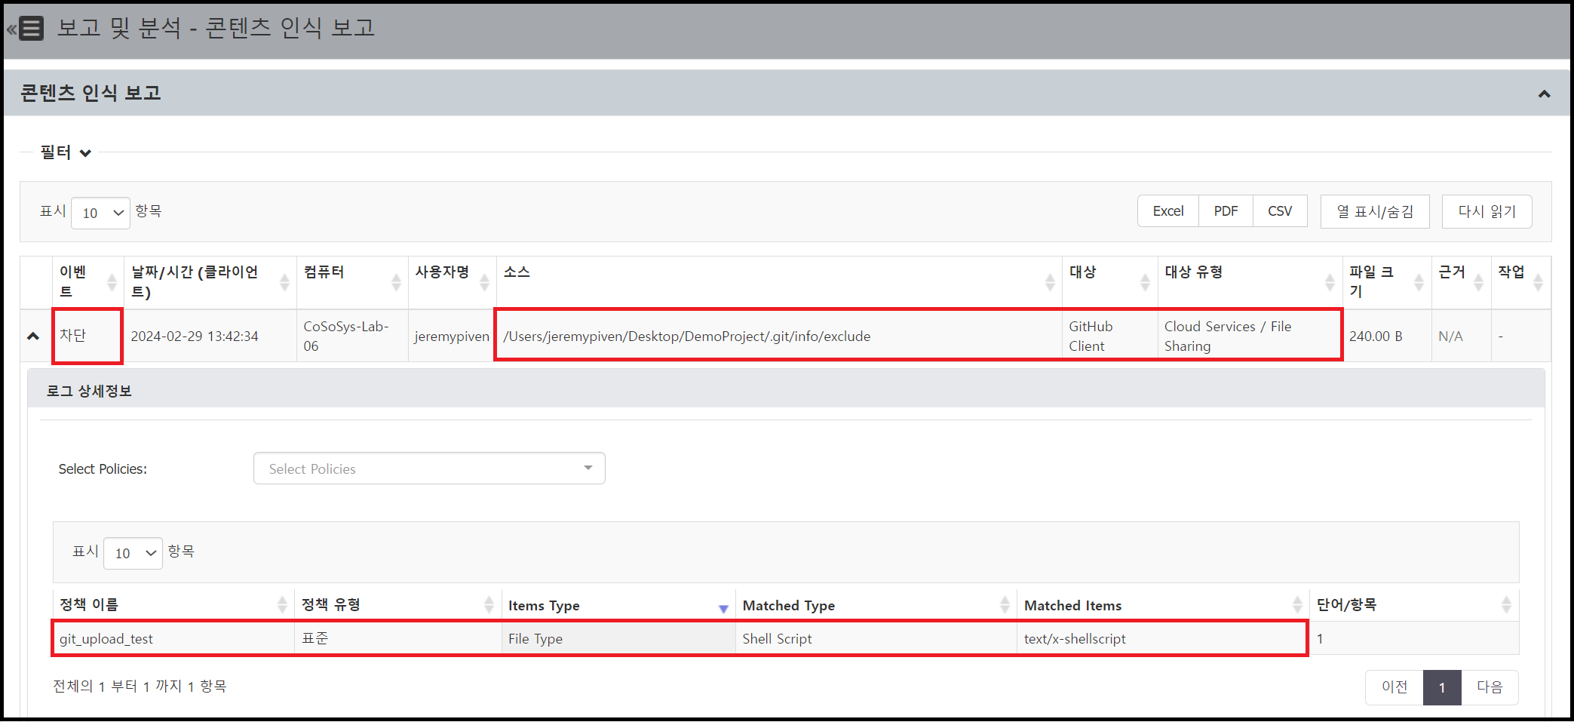This screenshot has height=722, width=1574.
Task: Open the log details 표시 count dropdown
Action: tap(133, 553)
